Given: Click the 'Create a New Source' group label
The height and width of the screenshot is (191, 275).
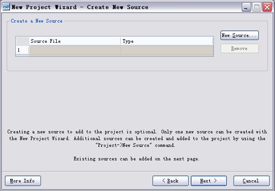Looking at the screenshot, I should click(36, 21).
